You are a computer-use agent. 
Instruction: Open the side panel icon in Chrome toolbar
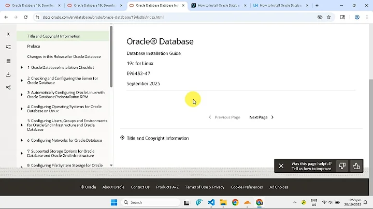(x=342, y=17)
